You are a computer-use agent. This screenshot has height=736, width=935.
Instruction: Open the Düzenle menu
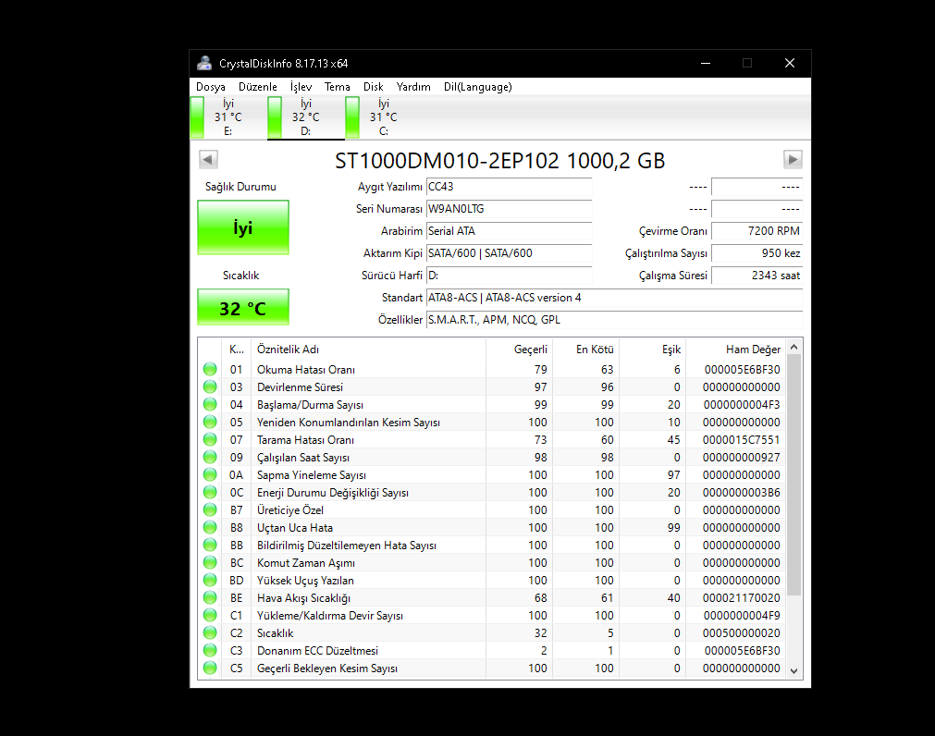point(258,87)
